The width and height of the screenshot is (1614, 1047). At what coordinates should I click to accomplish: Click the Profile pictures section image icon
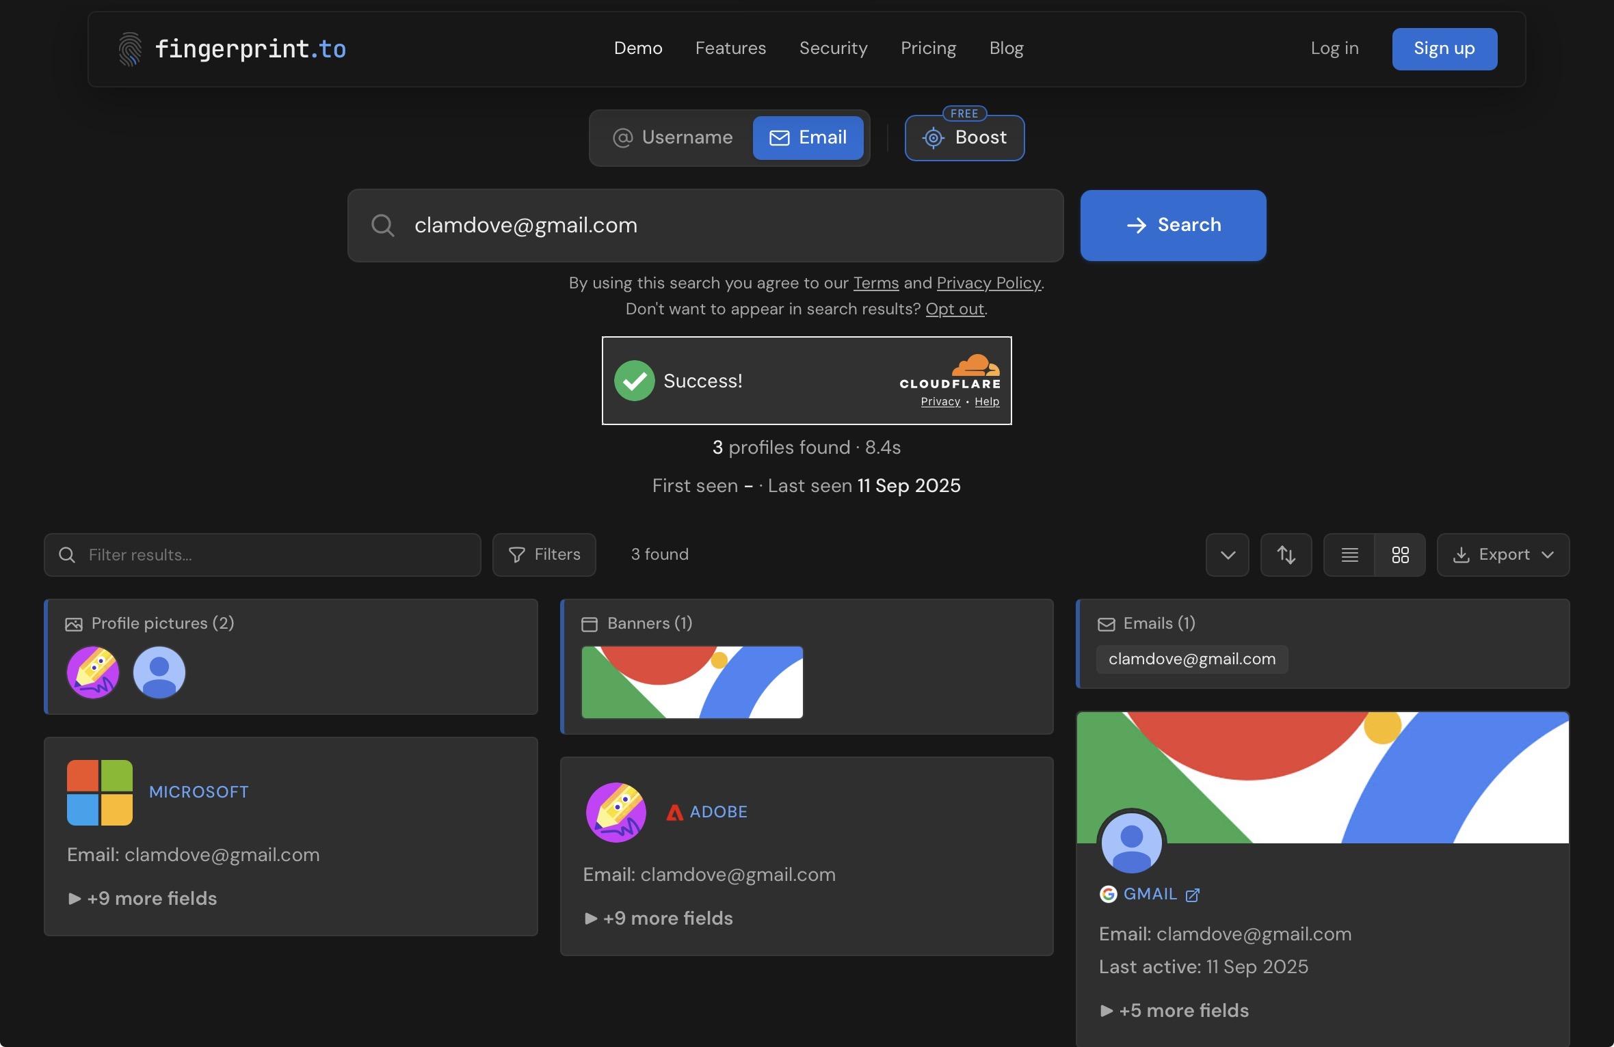point(74,624)
